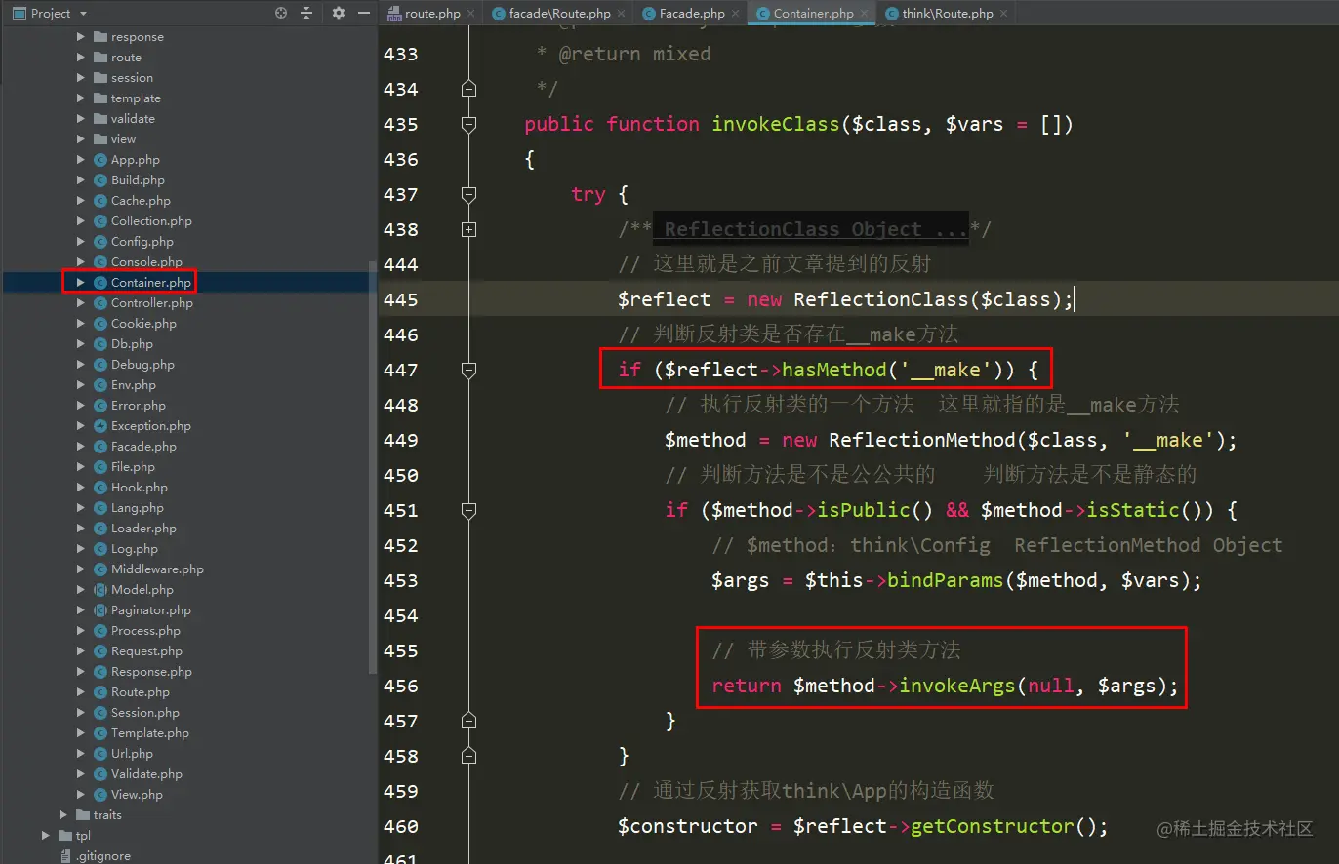Close the think\Route.php tab
1339x864 pixels.
point(1003,14)
